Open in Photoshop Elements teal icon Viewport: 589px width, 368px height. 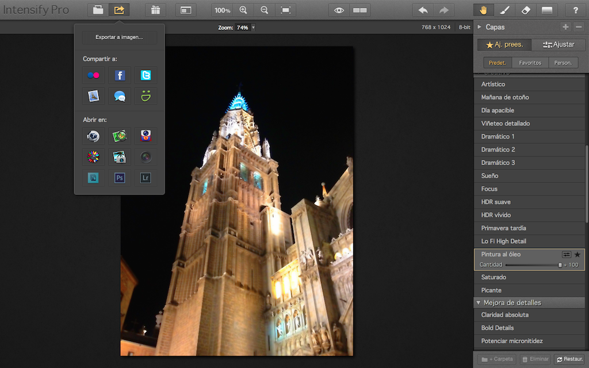click(x=93, y=178)
